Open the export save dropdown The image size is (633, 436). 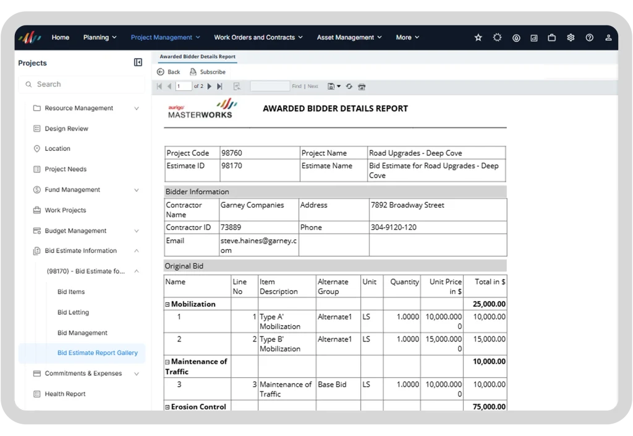click(x=334, y=87)
